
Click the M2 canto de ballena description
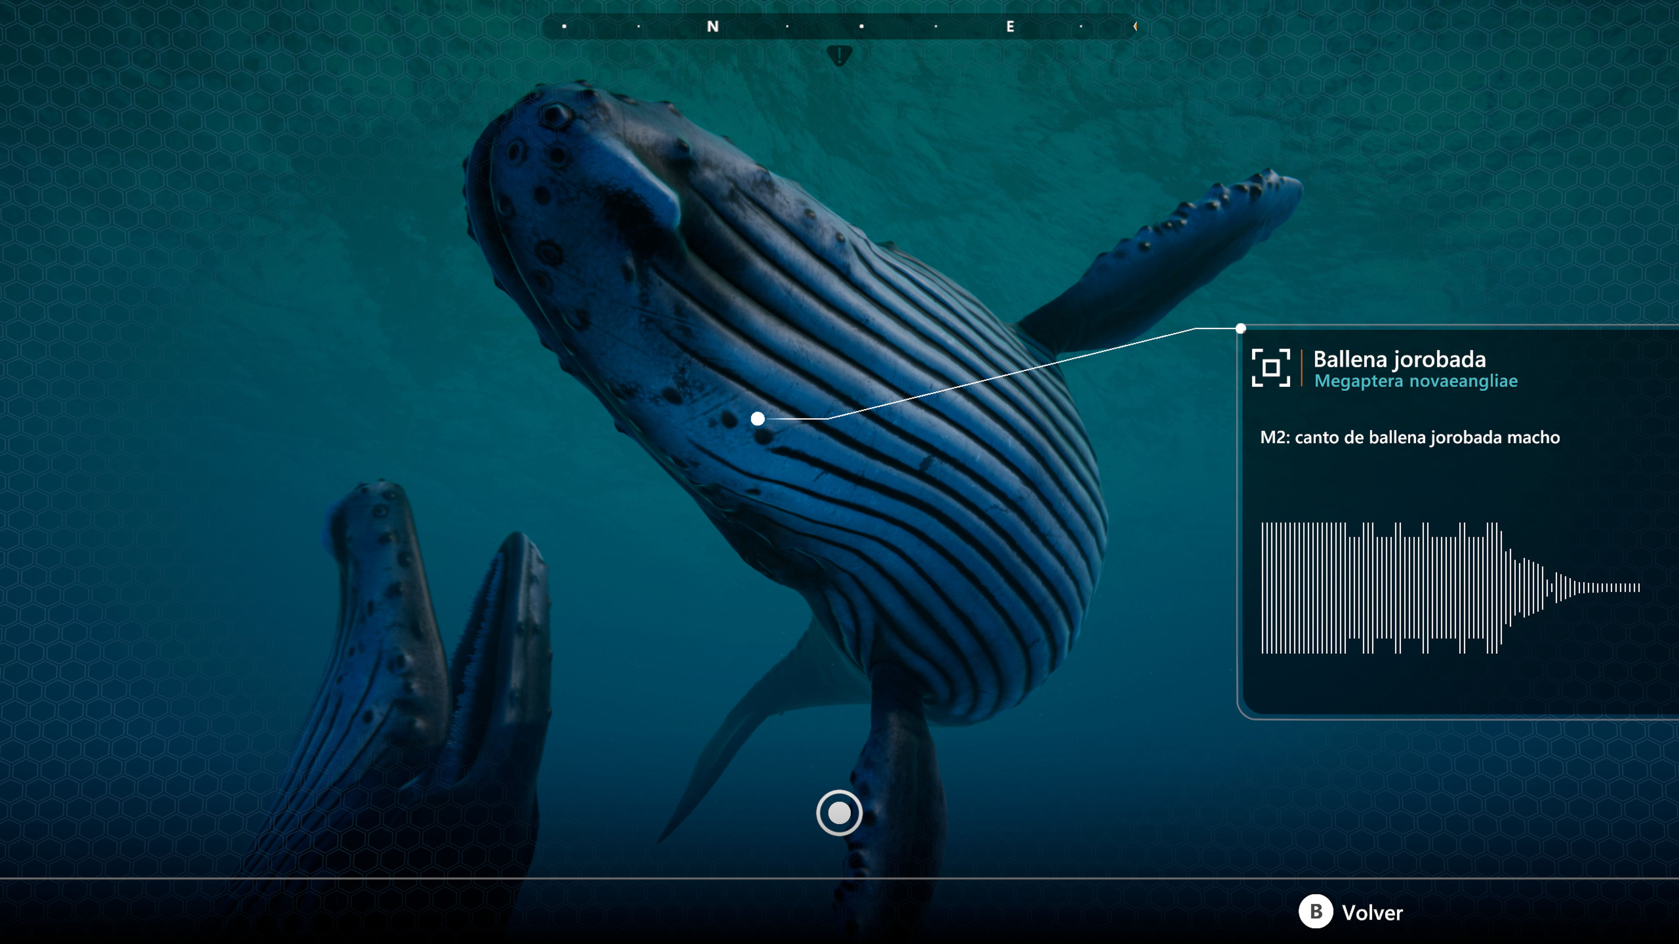tap(1409, 437)
